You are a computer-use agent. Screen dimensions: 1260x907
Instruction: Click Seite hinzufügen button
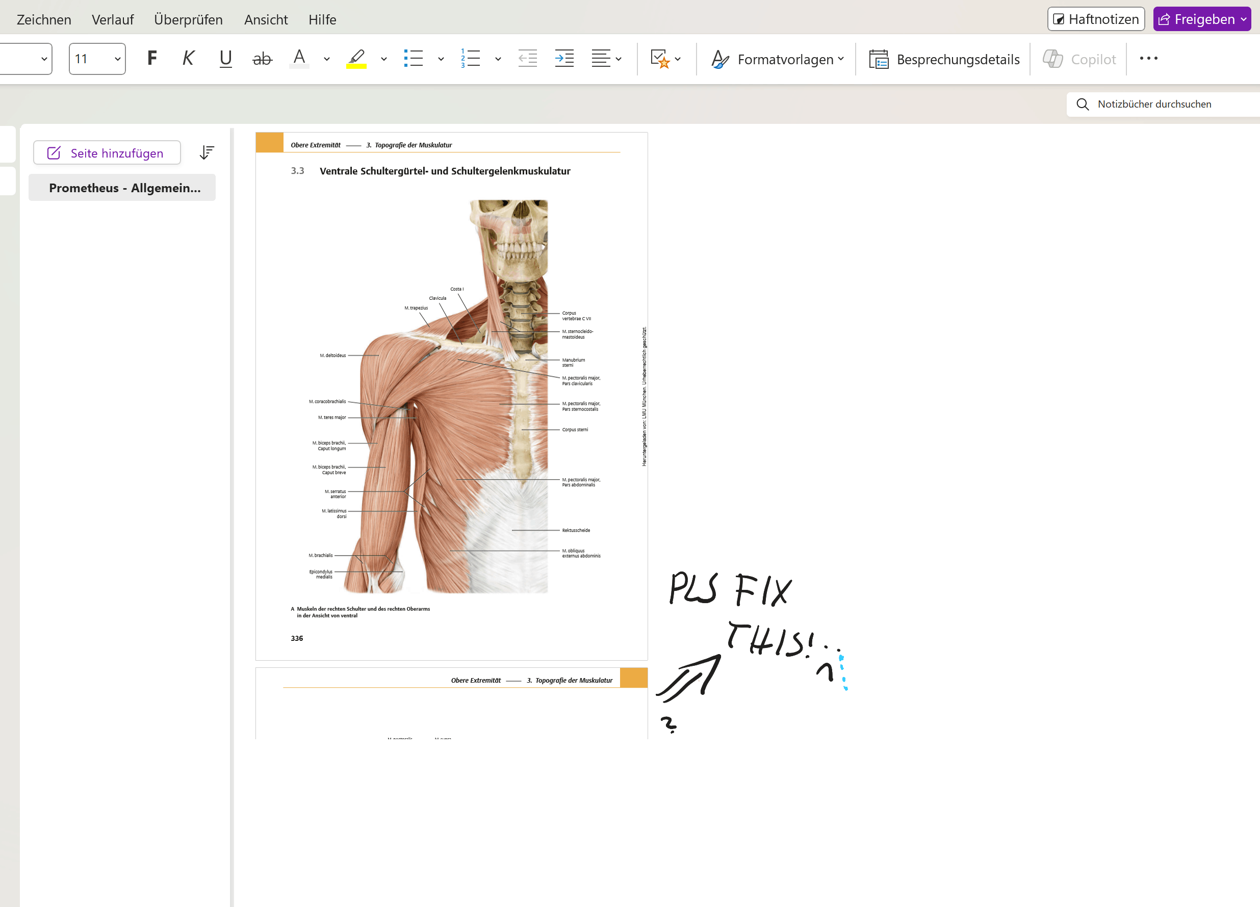coord(107,153)
